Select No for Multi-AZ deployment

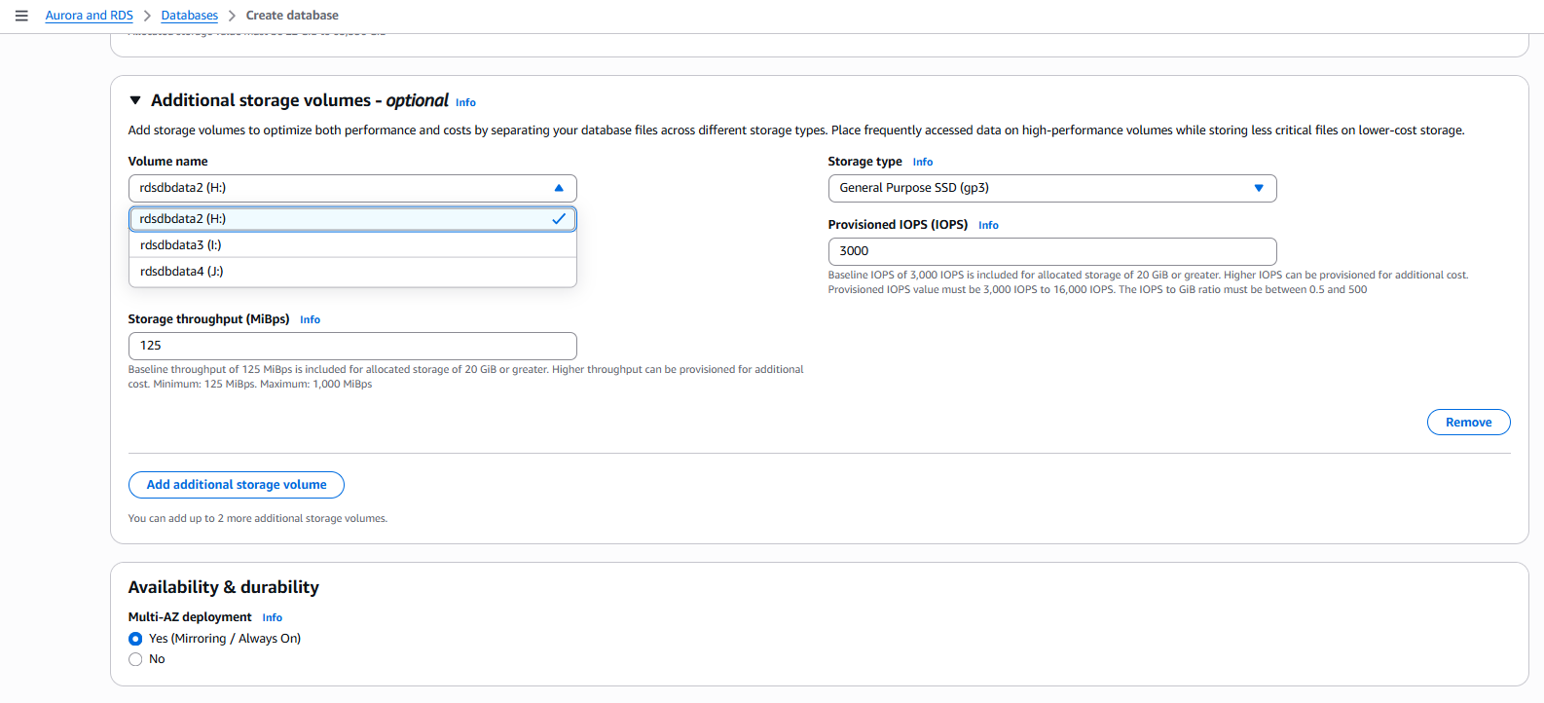pos(135,659)
